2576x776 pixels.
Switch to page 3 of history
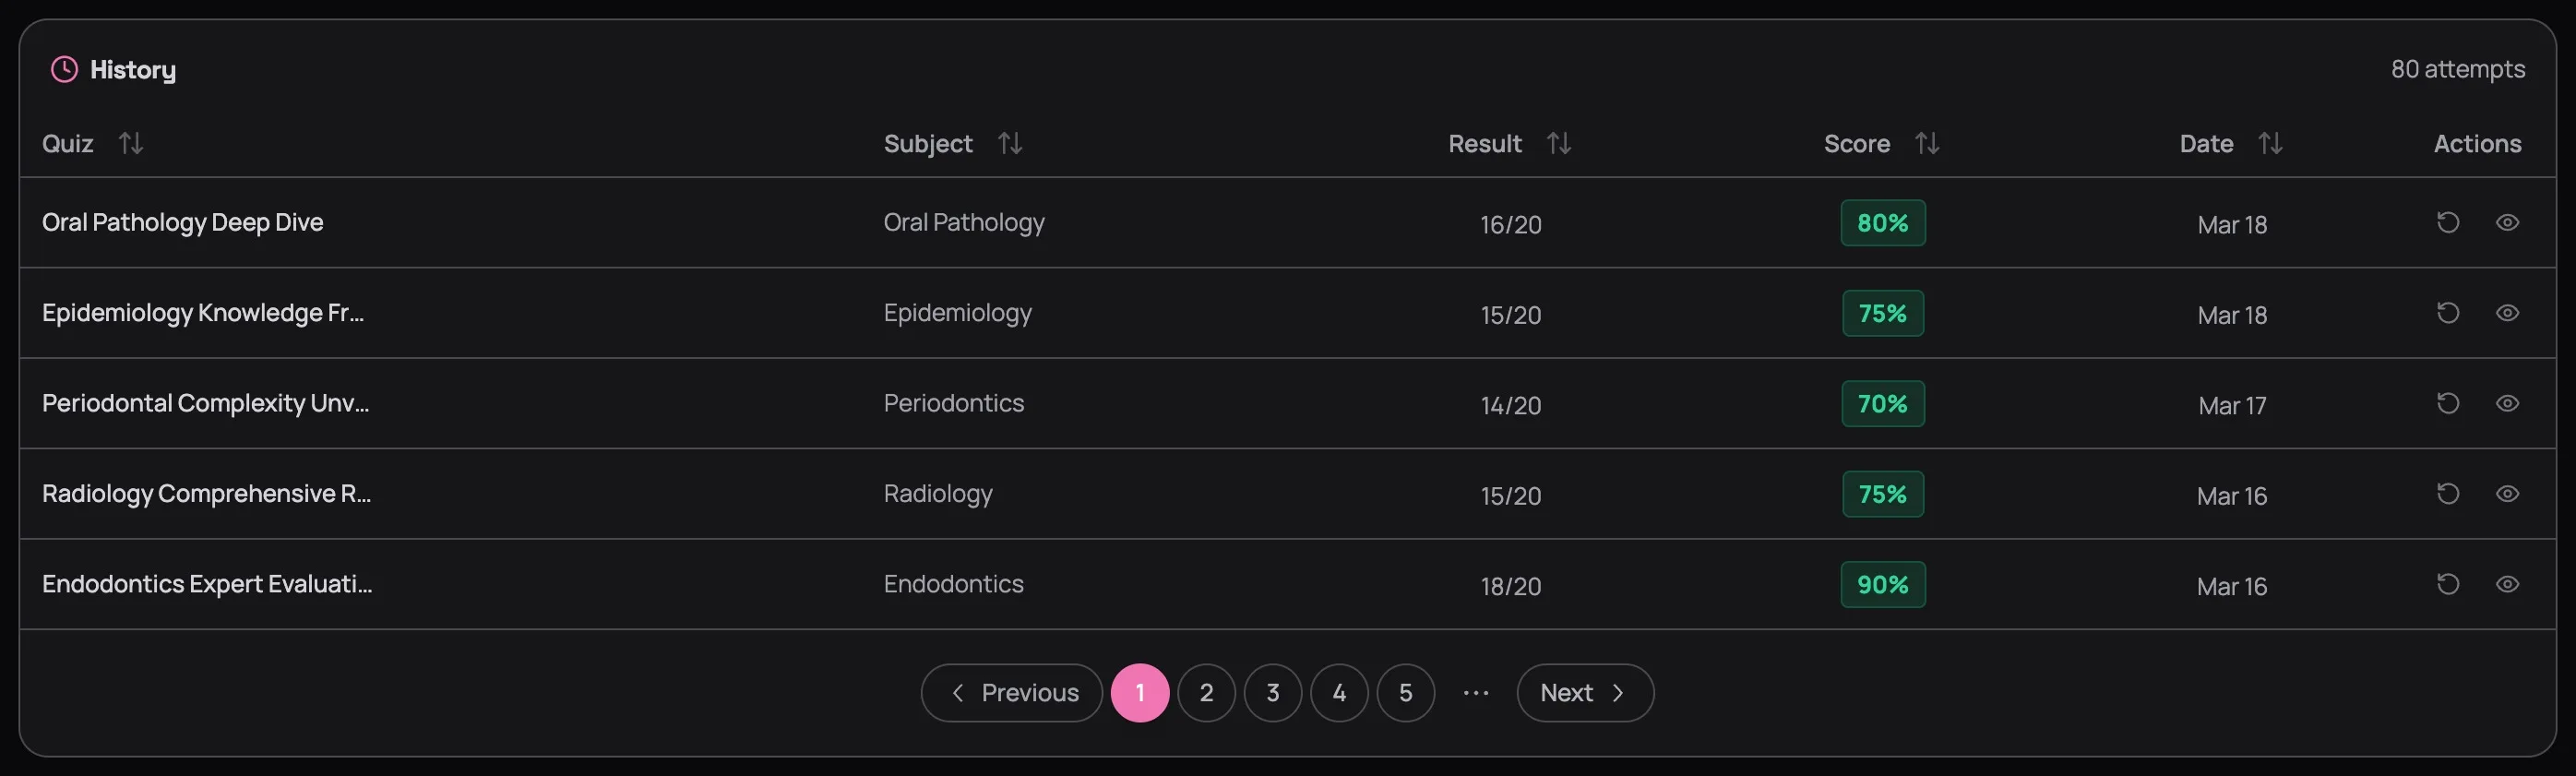pos(1272,692)
